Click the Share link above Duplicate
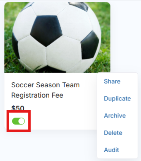141x161 pixels. (112, 82)
